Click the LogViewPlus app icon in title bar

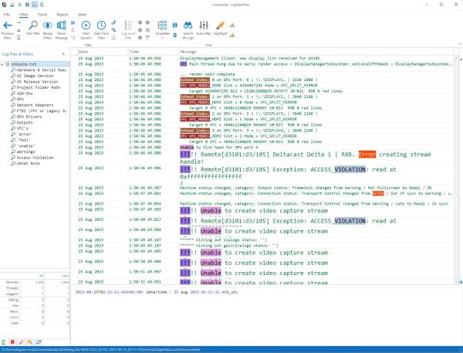tap(4, 5)
